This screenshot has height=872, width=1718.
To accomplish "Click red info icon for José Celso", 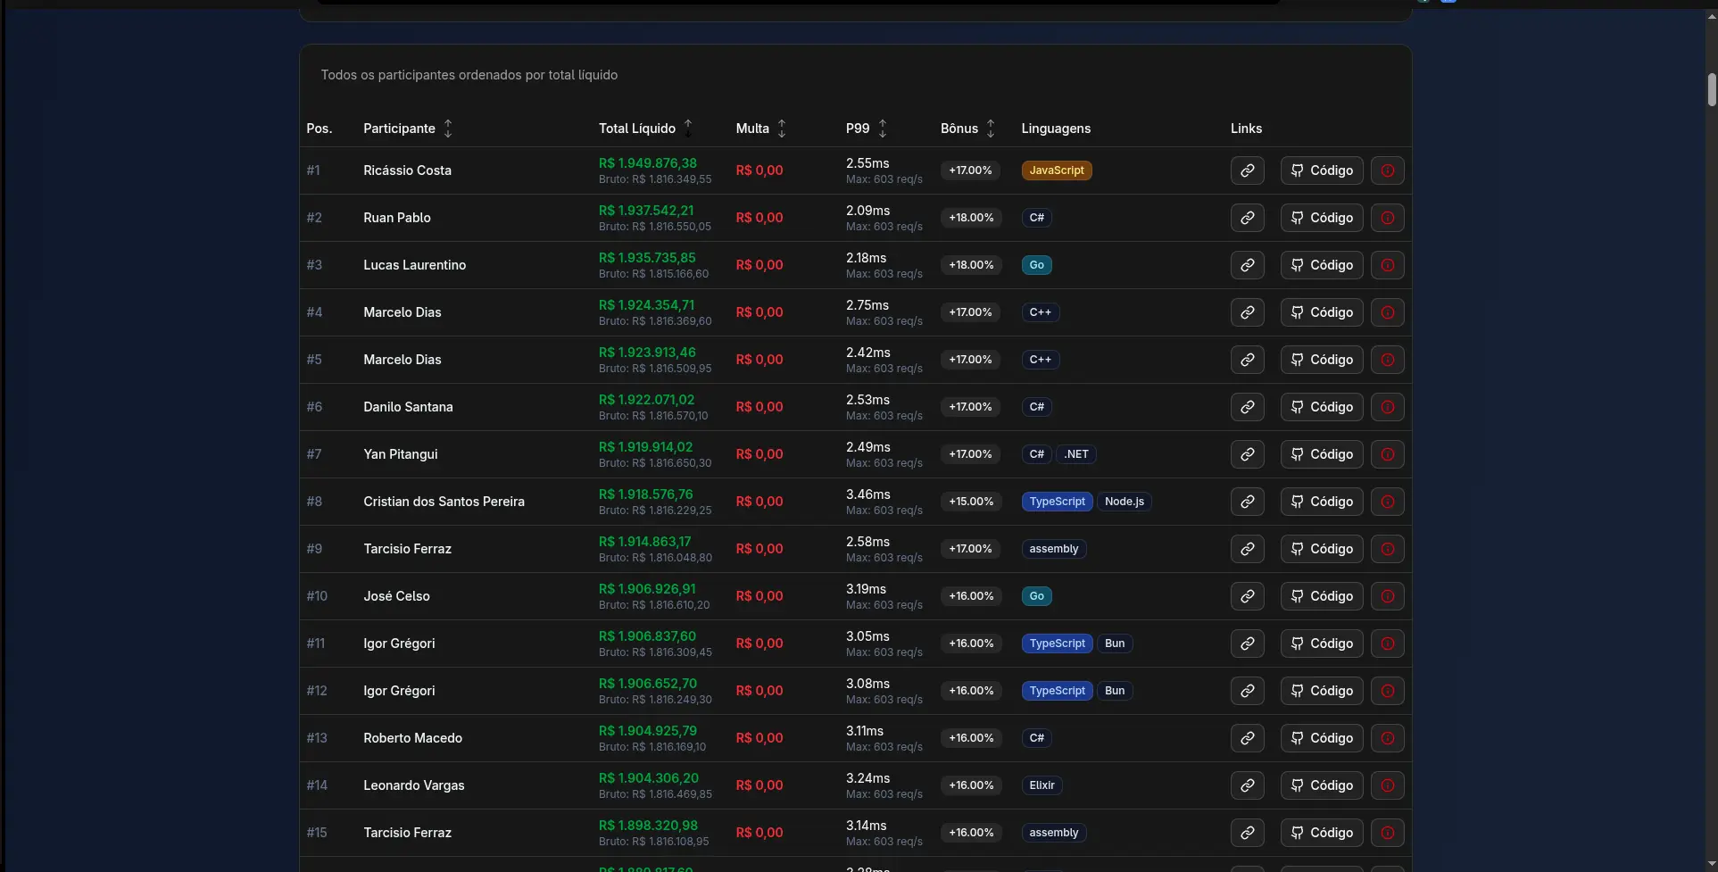I will point(1387,596).
